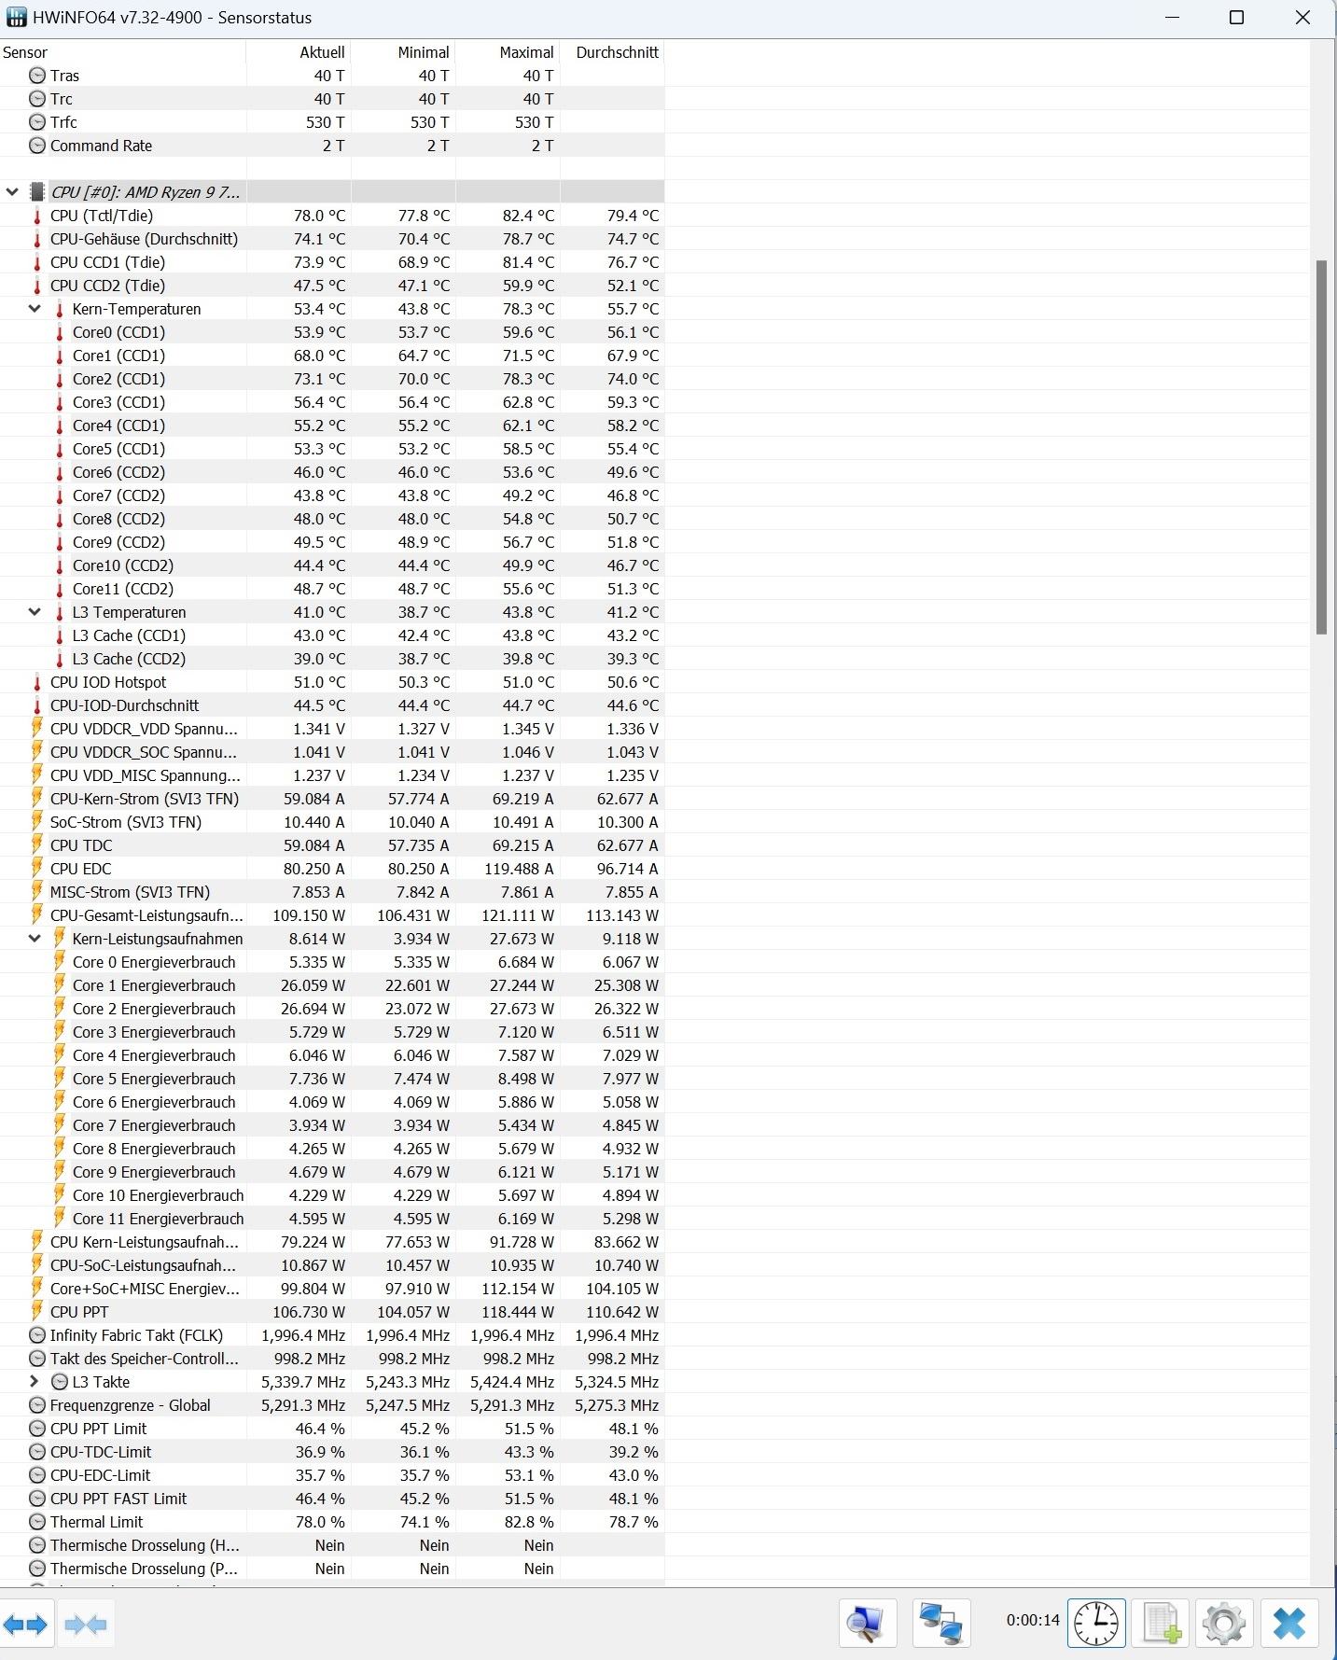Click the 119.488 A maximum value of CPU EDC
The height and width of the screenshot is (1660, 1337).
519,869
